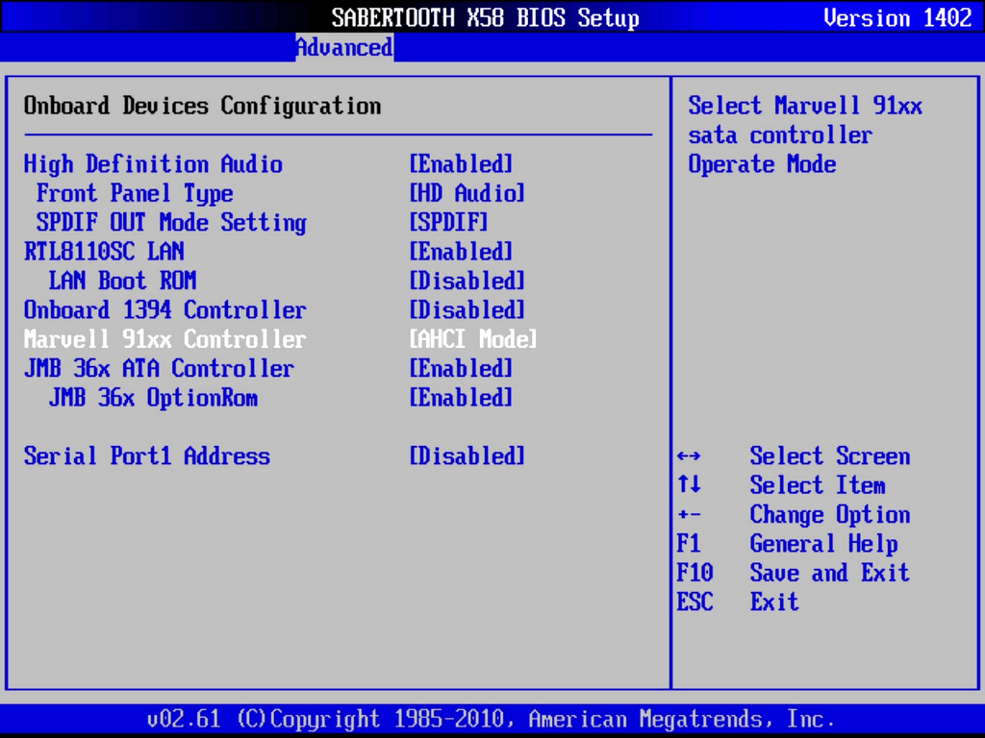Select JMB 36x ATA Controller label

tap(159, 368)
